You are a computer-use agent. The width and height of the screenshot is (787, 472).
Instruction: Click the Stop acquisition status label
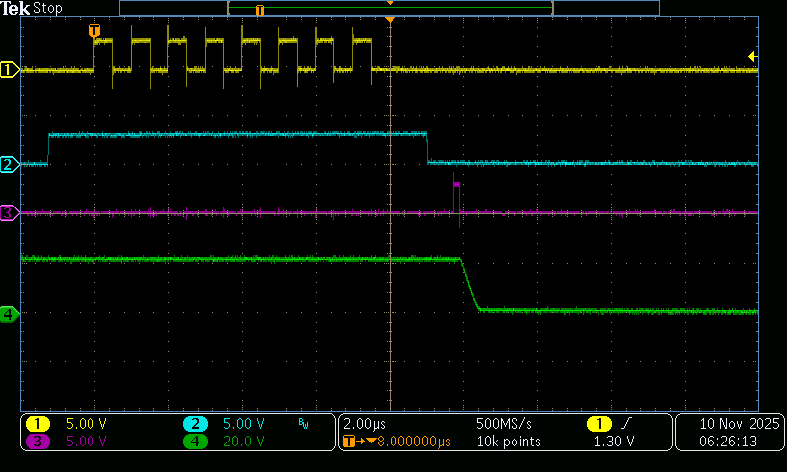pos(48,8)
